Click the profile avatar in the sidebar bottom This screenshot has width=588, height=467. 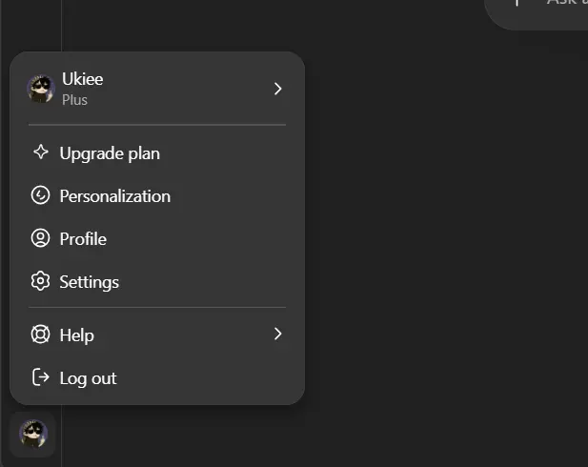click(x=33, y=434)
